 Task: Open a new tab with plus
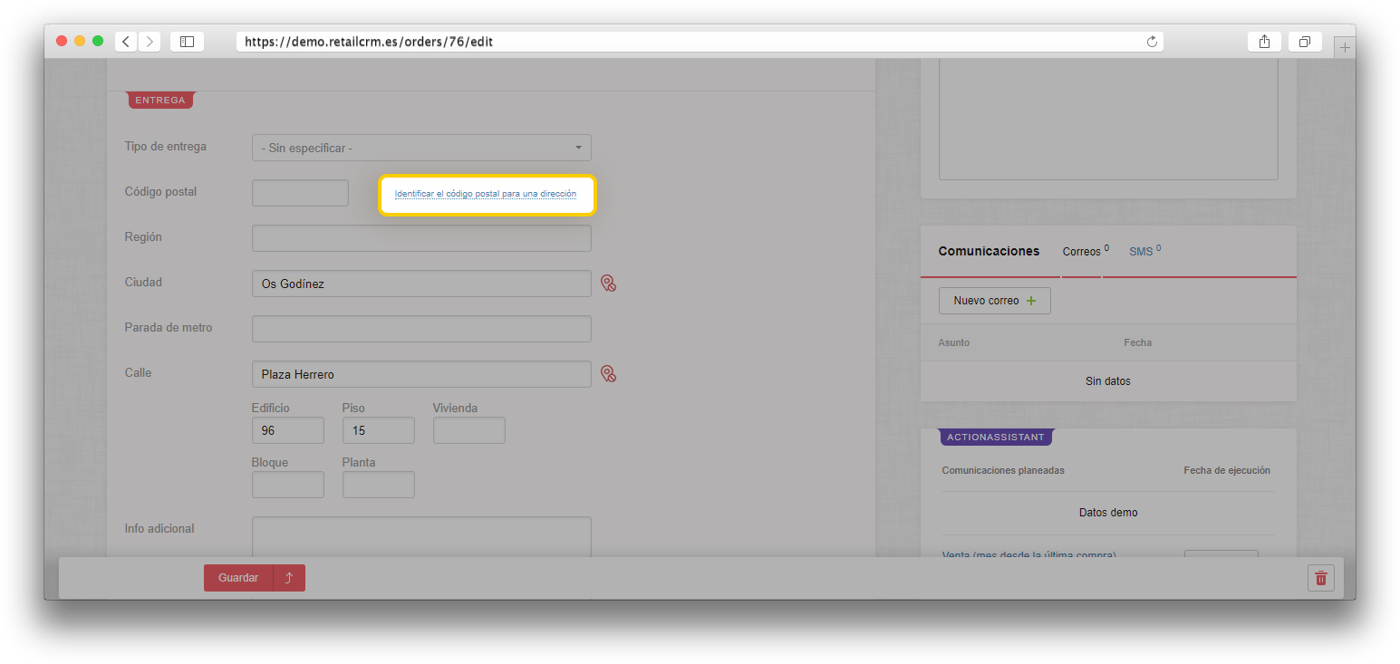[1345, 48]
